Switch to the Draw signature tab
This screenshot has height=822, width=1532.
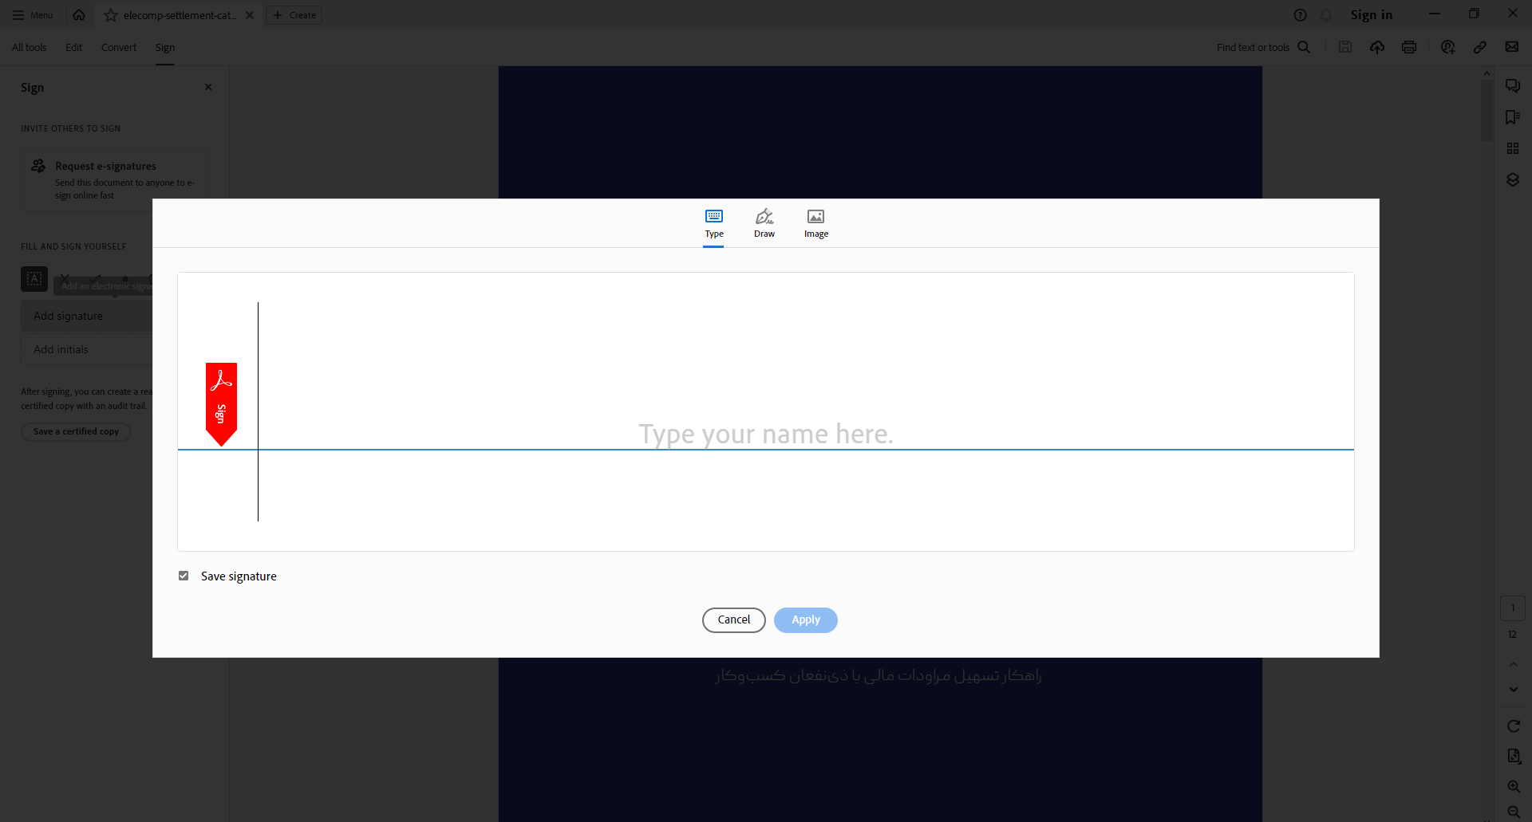click(764, 224)
